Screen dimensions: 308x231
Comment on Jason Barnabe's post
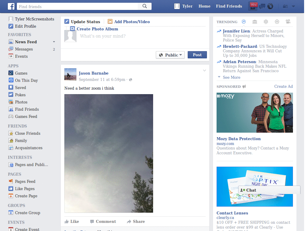(103, 222)
